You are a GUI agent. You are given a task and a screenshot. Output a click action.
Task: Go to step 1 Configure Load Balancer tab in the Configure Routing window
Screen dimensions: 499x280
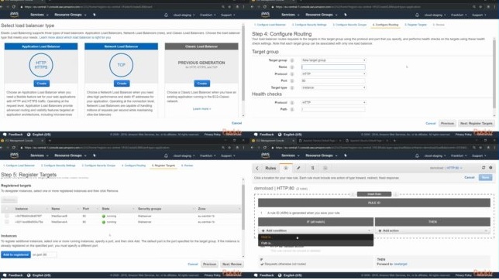pos(270,25)
